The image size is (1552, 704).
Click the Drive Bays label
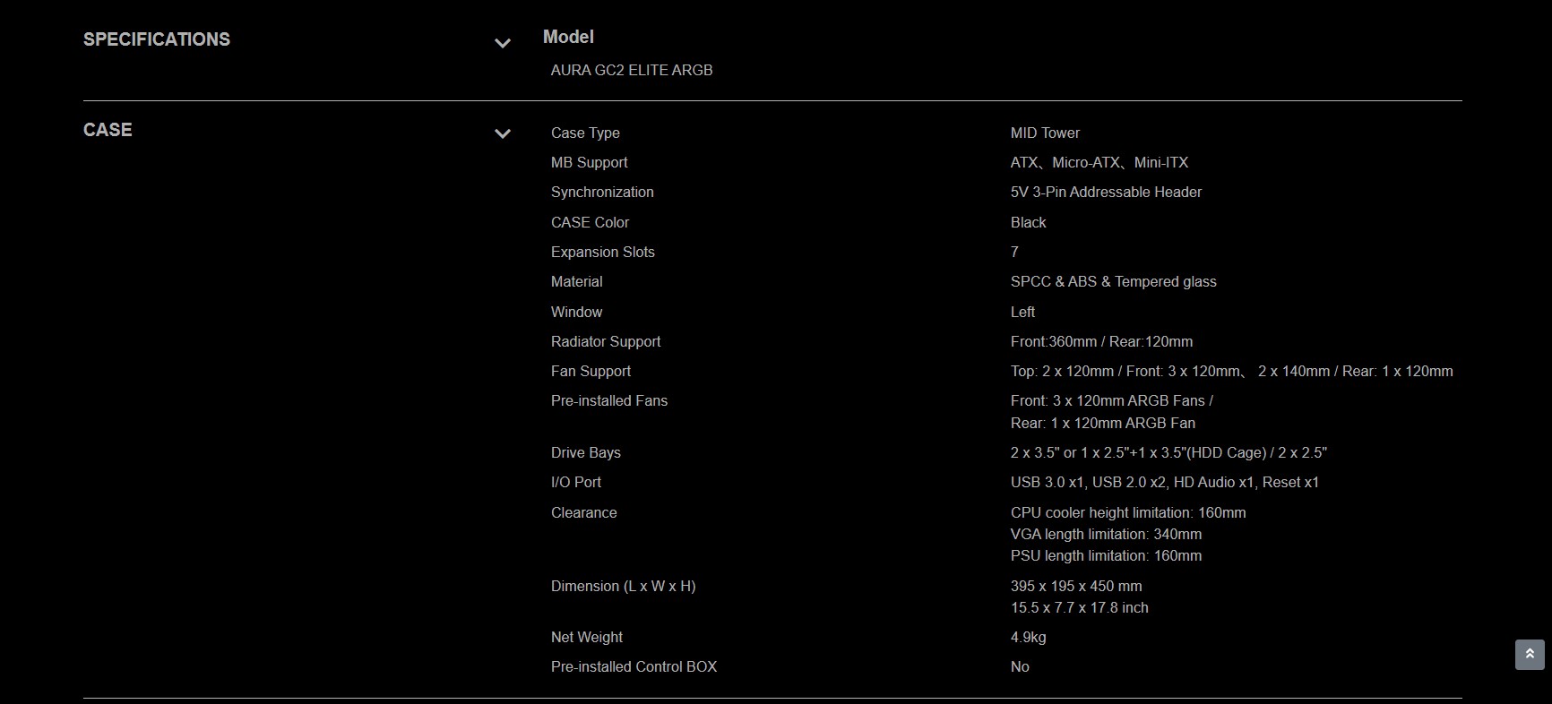coord(586,452)
